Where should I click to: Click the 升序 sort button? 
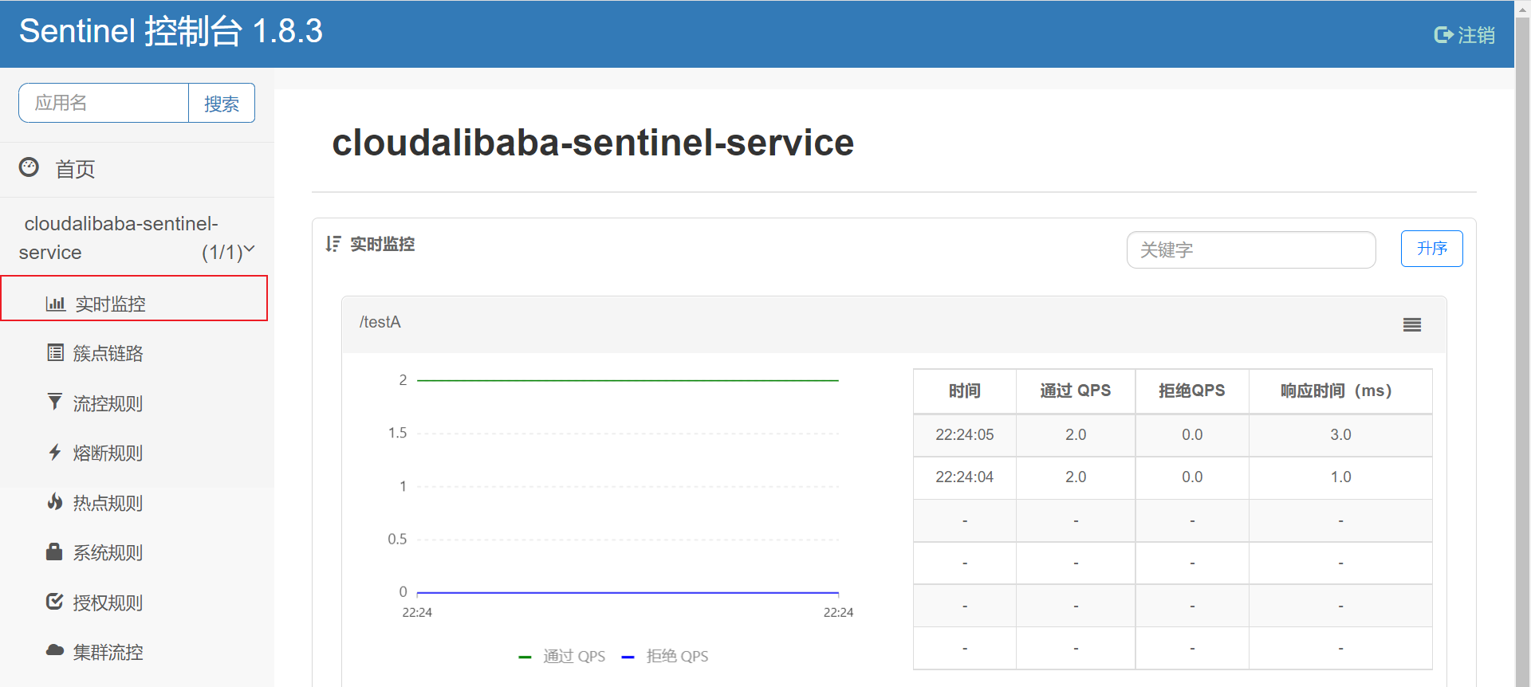(x=1431, y=249)
